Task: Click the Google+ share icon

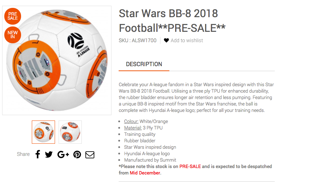Action: pos(63,154)
